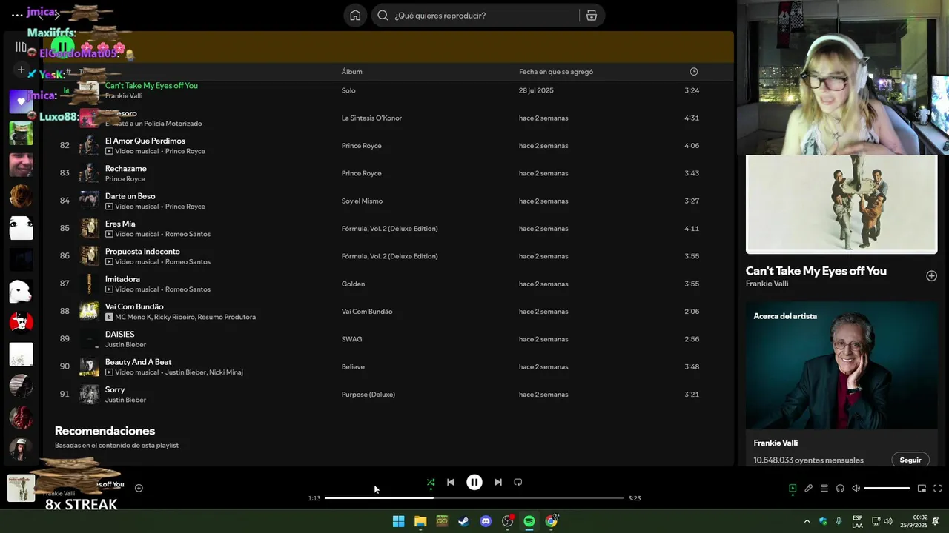Adjust Spotify volume slider
The height and width of the screenshot is (533, 949).
click(x=887, y=488)
